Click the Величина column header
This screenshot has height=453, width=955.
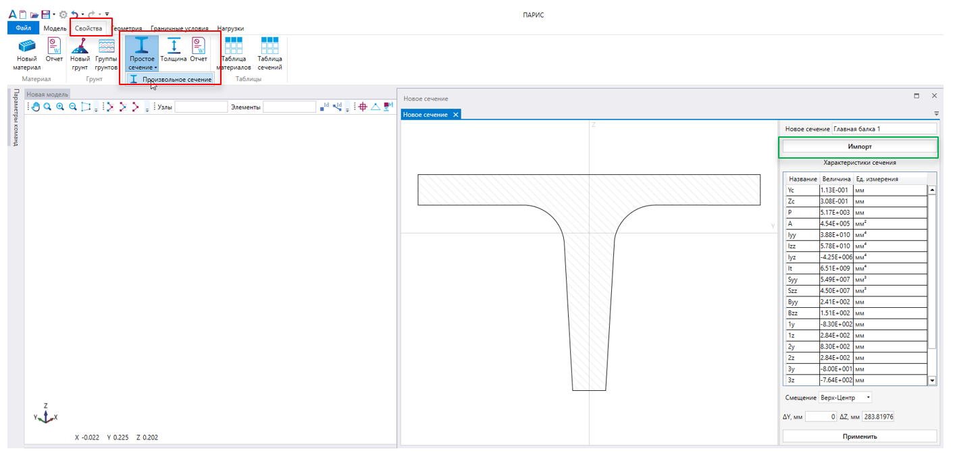pyautogui.click(x=836, y=178)
